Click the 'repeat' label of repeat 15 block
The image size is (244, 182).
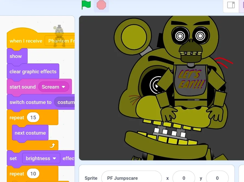[x=17, y=118]
